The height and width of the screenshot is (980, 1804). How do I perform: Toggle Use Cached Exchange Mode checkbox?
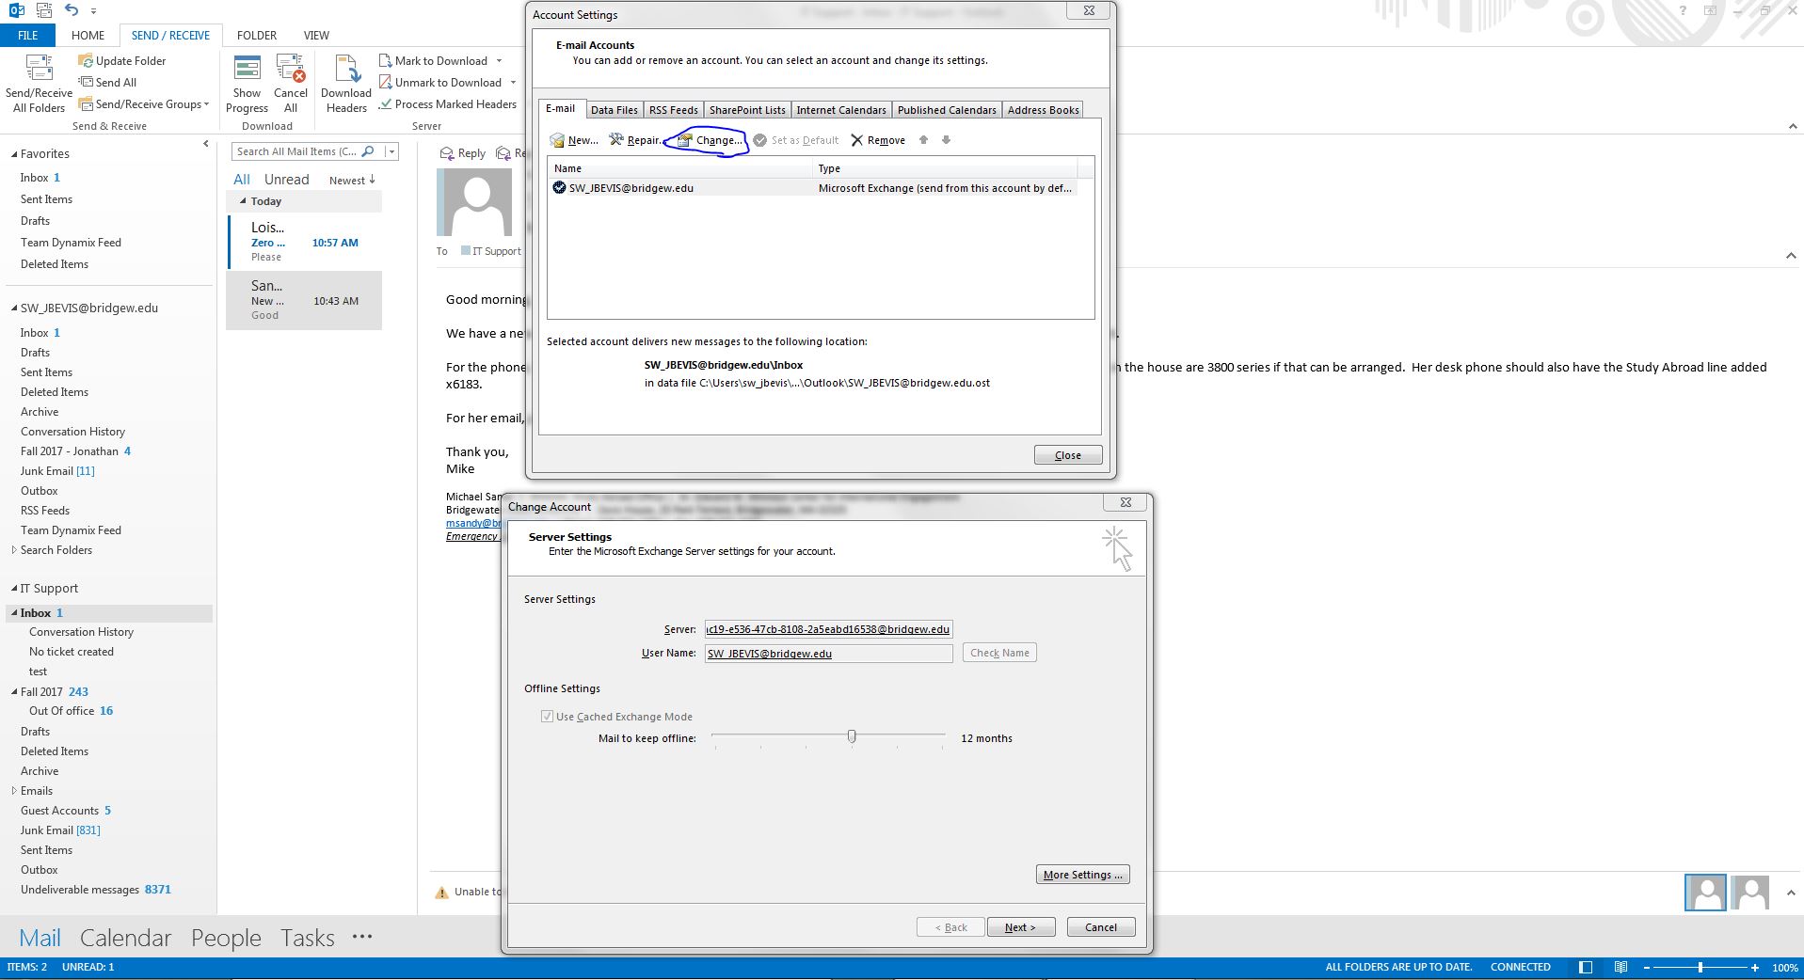click(x=547, y=717)
